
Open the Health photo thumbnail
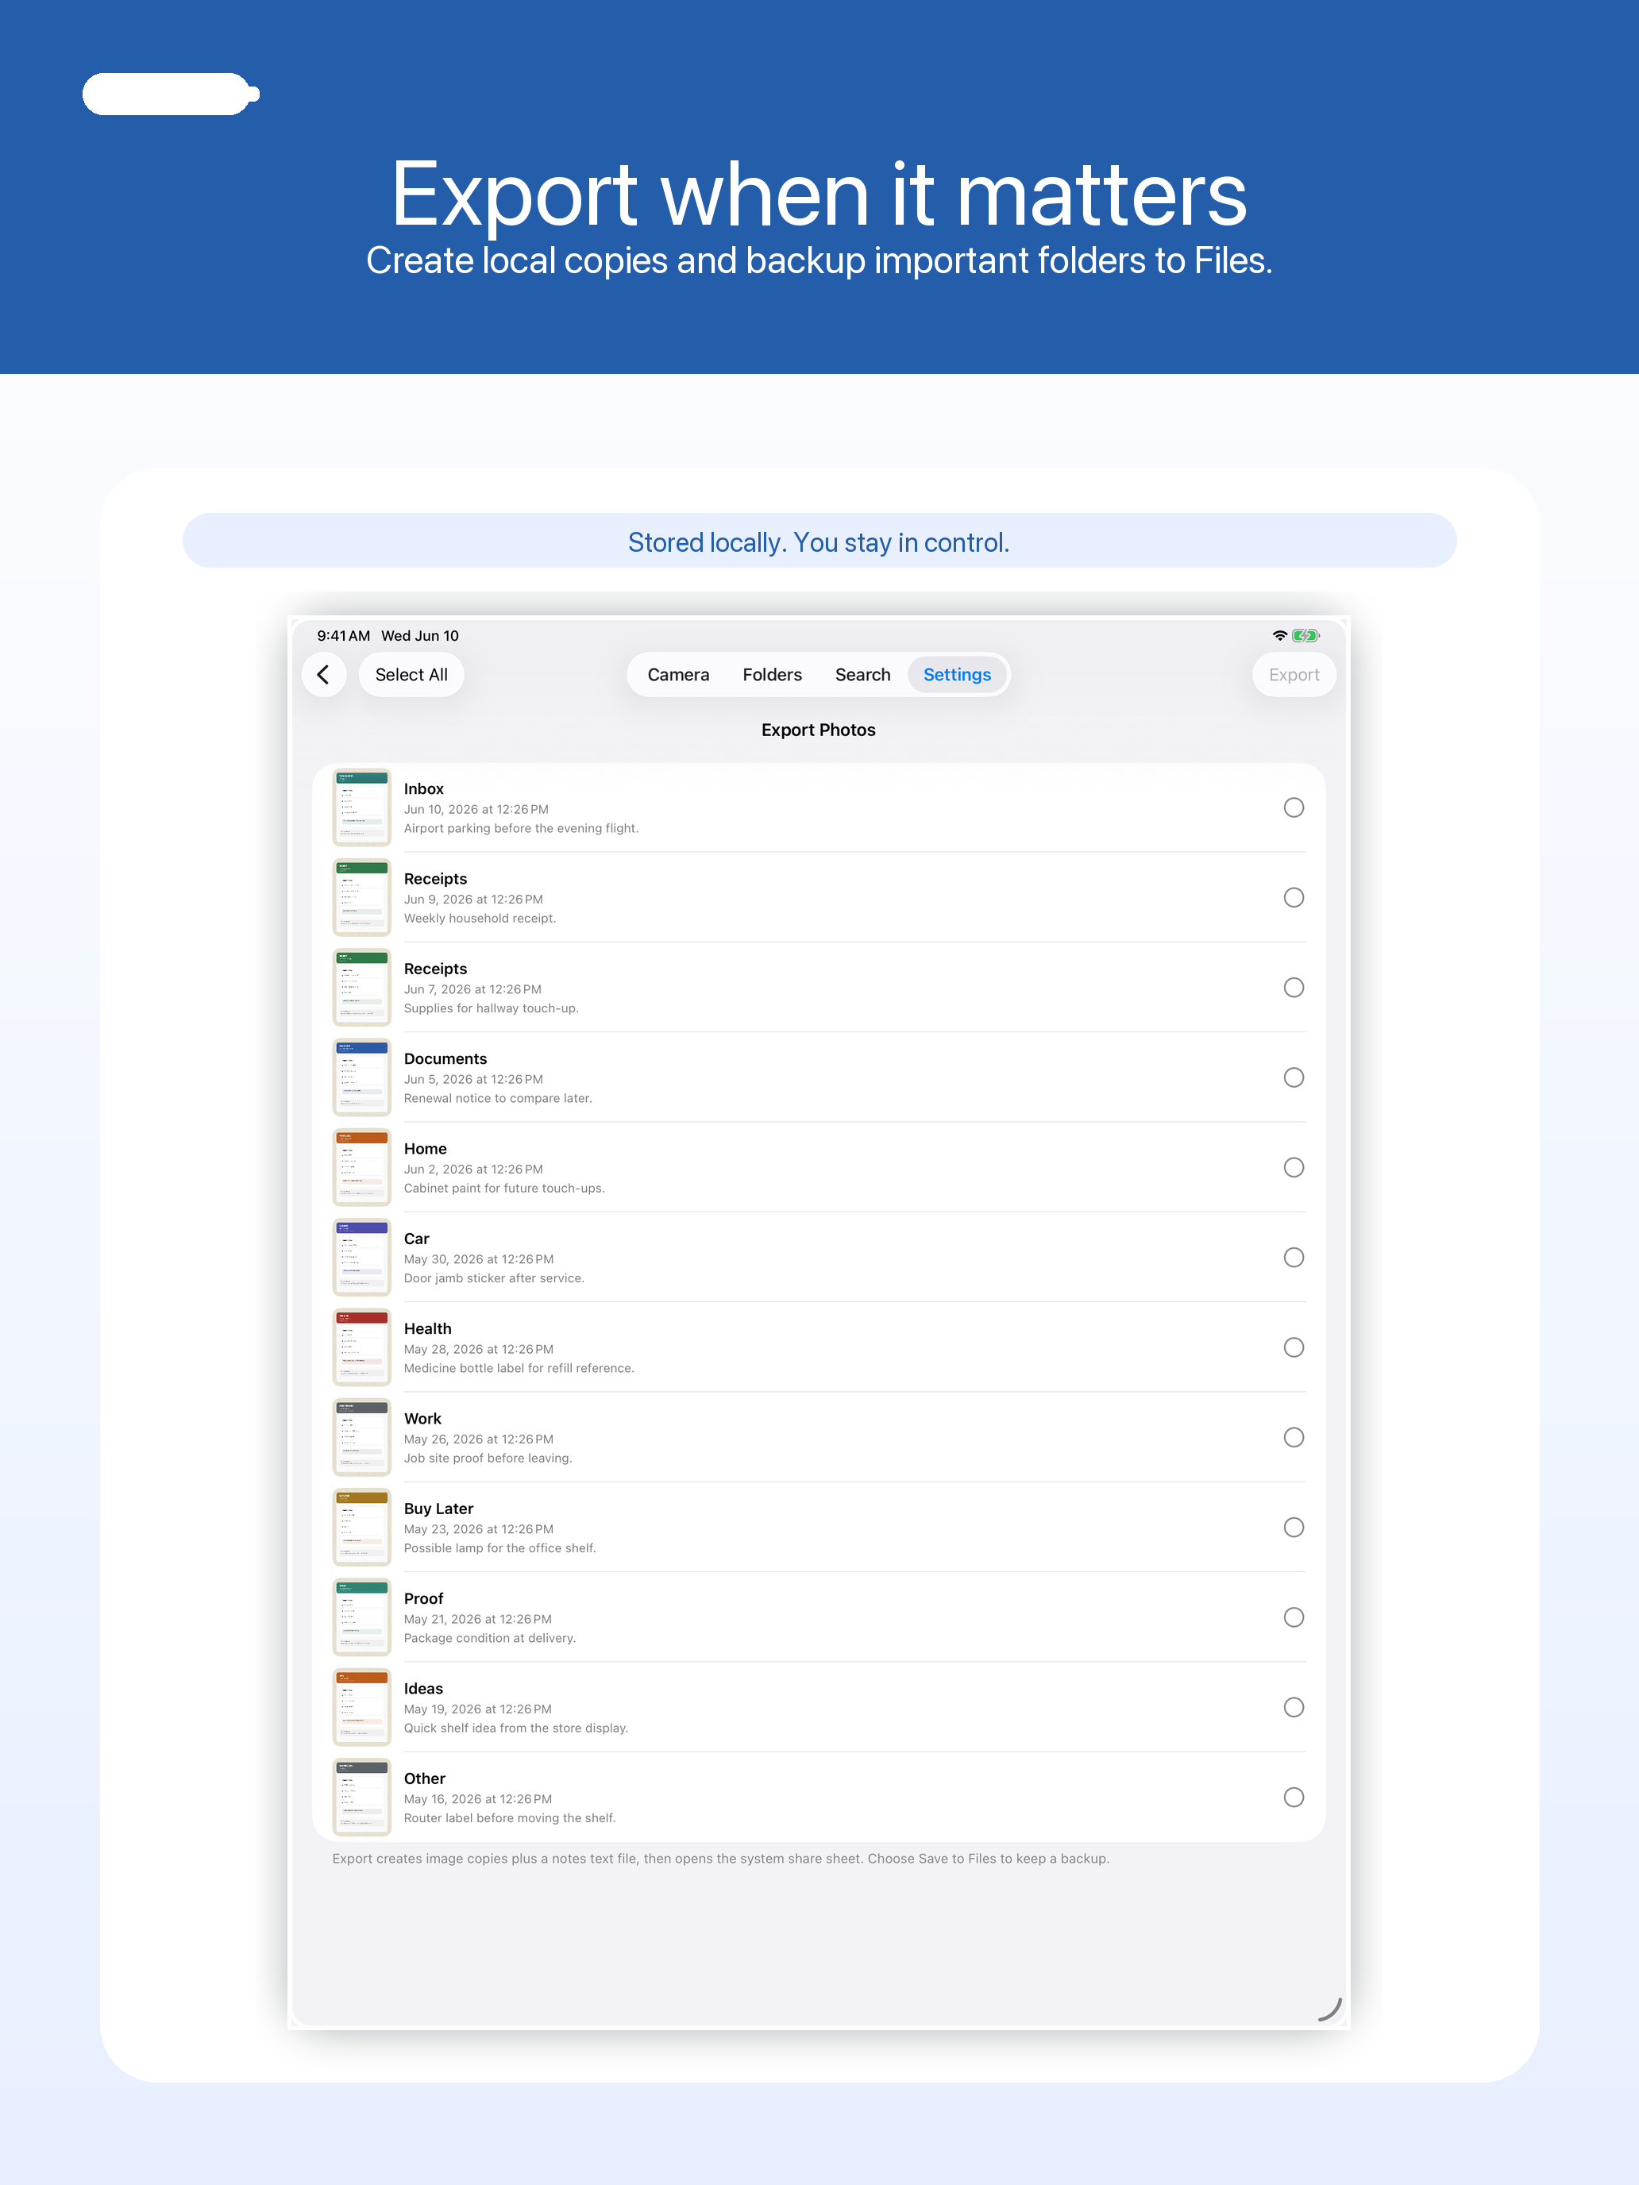pyautogui.click(x=361, y=1347)
